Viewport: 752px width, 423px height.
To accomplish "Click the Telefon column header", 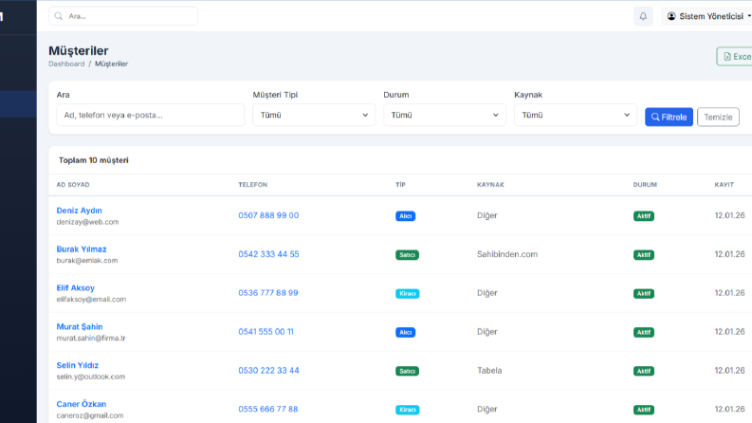I will (253, 185).
